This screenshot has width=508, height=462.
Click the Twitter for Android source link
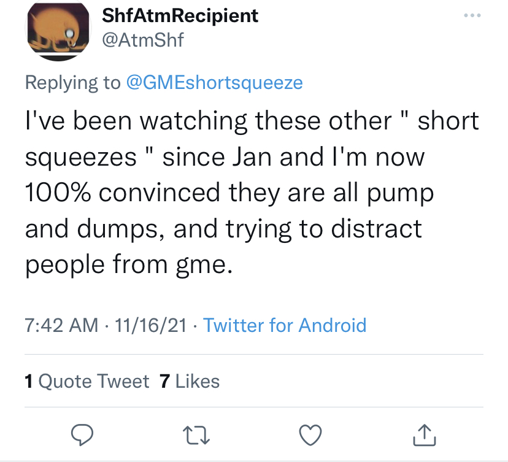[284, 325]
